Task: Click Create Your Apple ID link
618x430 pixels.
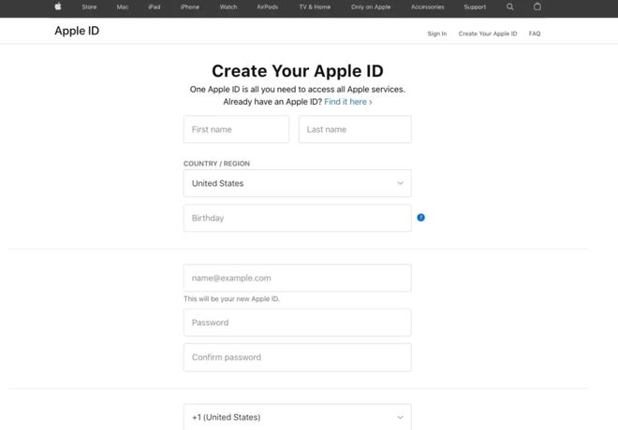Action: [x=488, y=34]
